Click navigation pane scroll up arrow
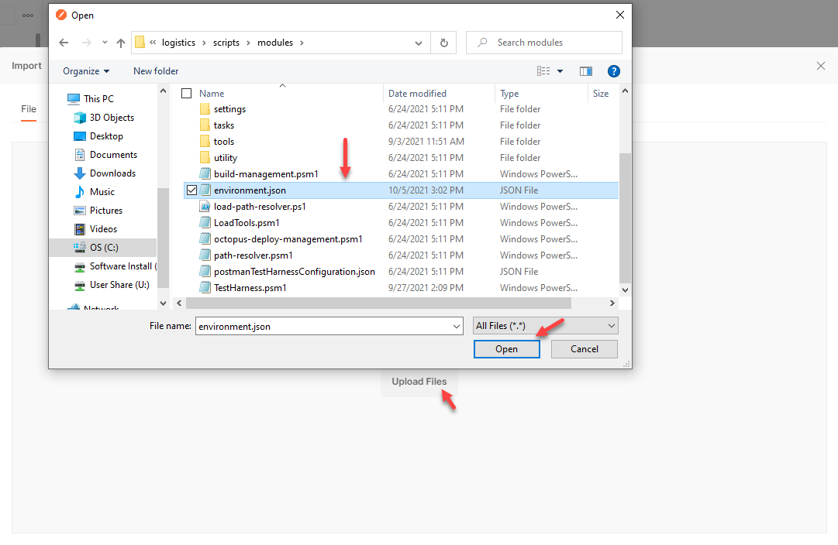Viewport: 838px width, 545px height. click(163, 91)
